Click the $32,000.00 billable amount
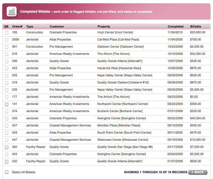This screenshot has height=179, width=213. pos(198,54)
